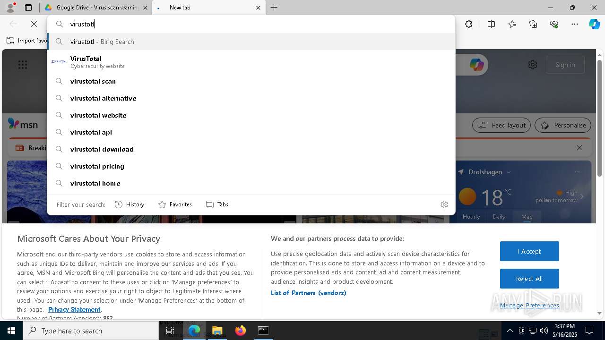Choose the virustotal website suggestion
This screenshot has height=340, width=605.
point(251,115)
